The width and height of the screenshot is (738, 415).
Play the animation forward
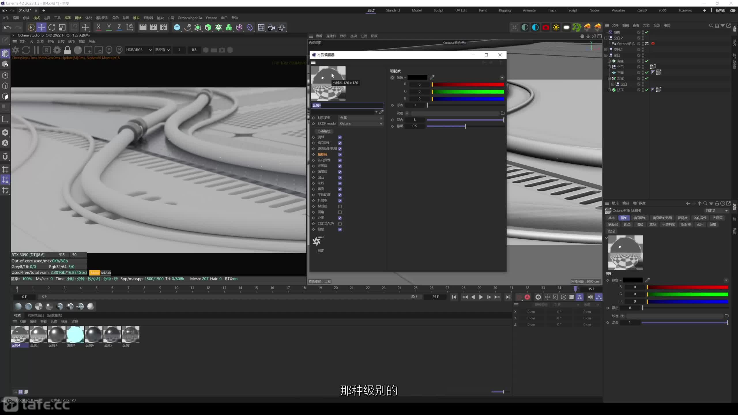pos(481,297)
